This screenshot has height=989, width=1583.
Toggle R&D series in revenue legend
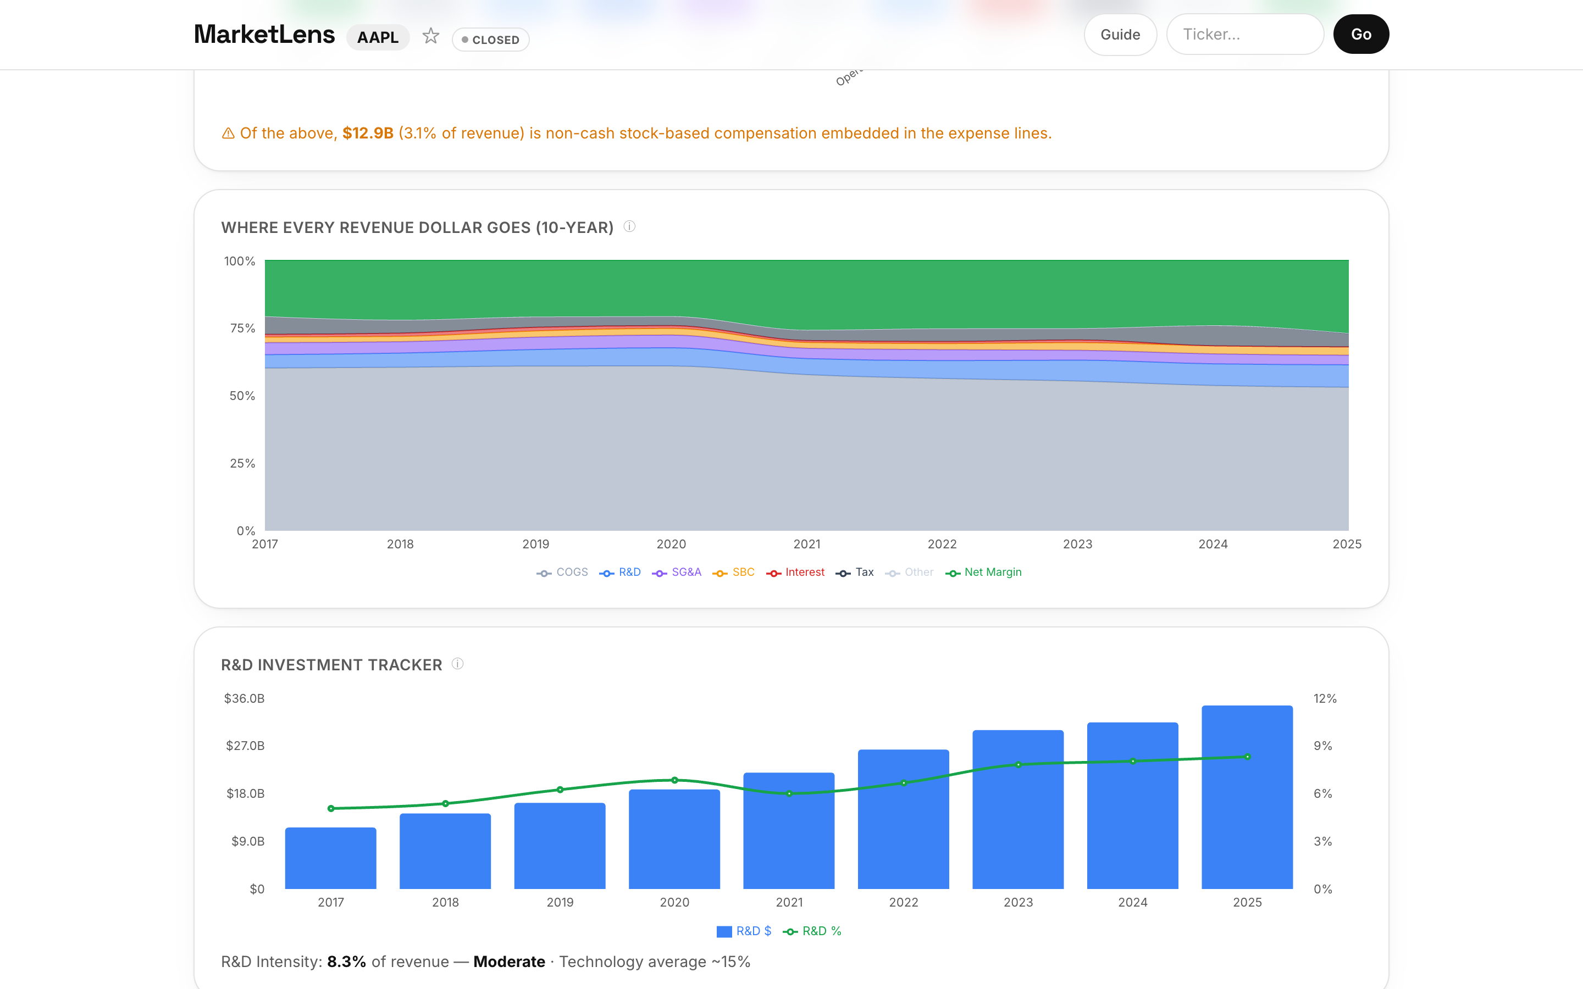619,573
